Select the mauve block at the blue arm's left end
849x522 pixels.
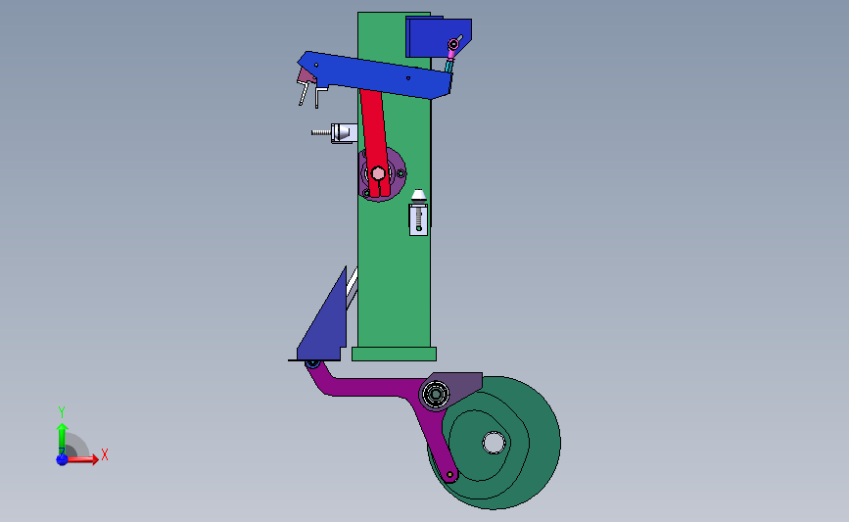306,74
